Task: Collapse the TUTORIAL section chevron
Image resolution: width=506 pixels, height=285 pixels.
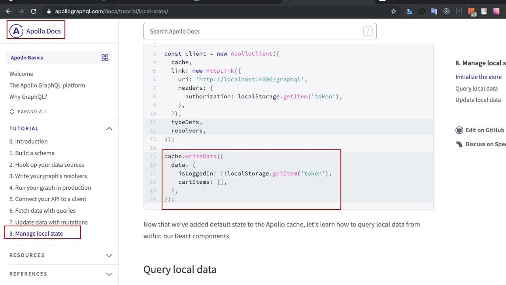Action: coord(109,128)
